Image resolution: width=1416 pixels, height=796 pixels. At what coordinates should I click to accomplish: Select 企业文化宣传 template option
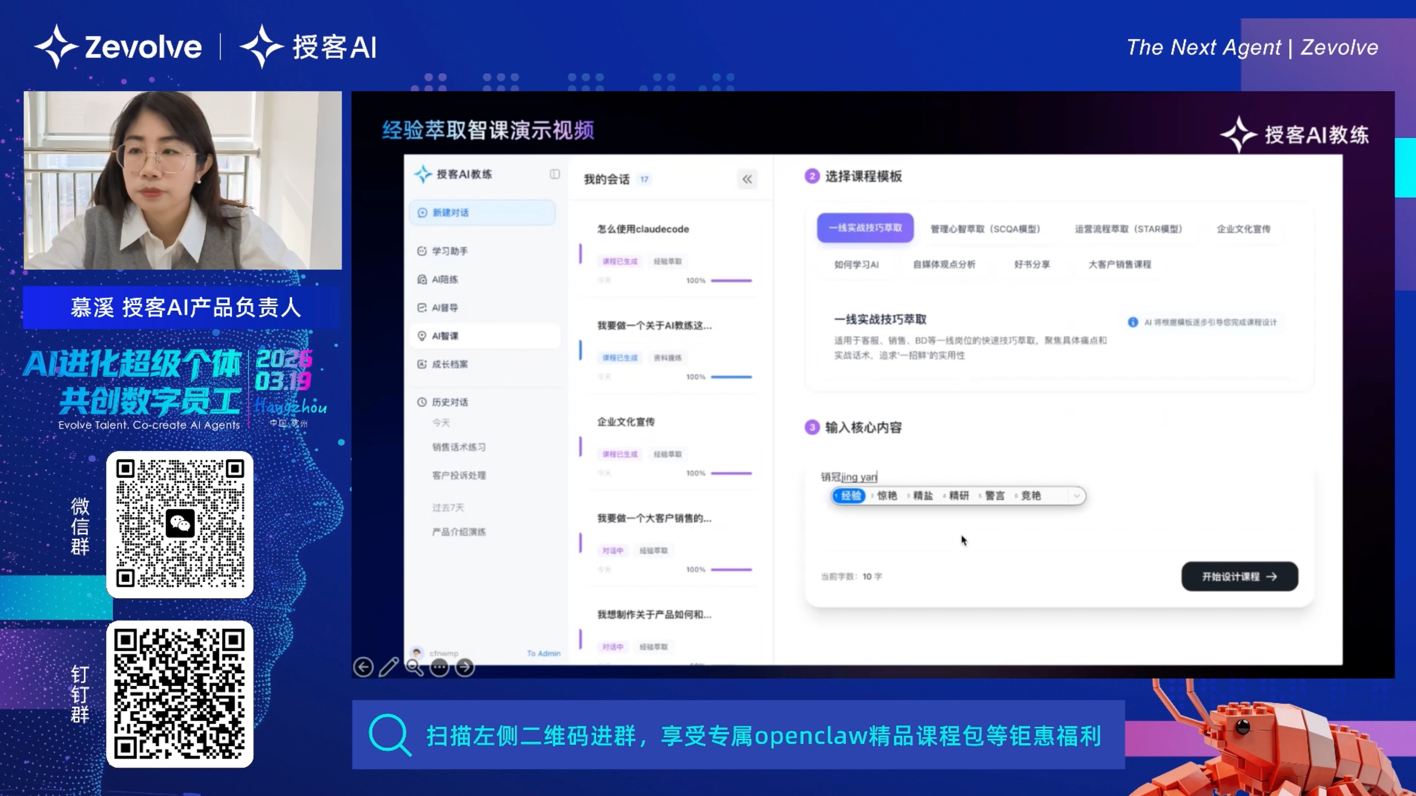pos(1244,229)
